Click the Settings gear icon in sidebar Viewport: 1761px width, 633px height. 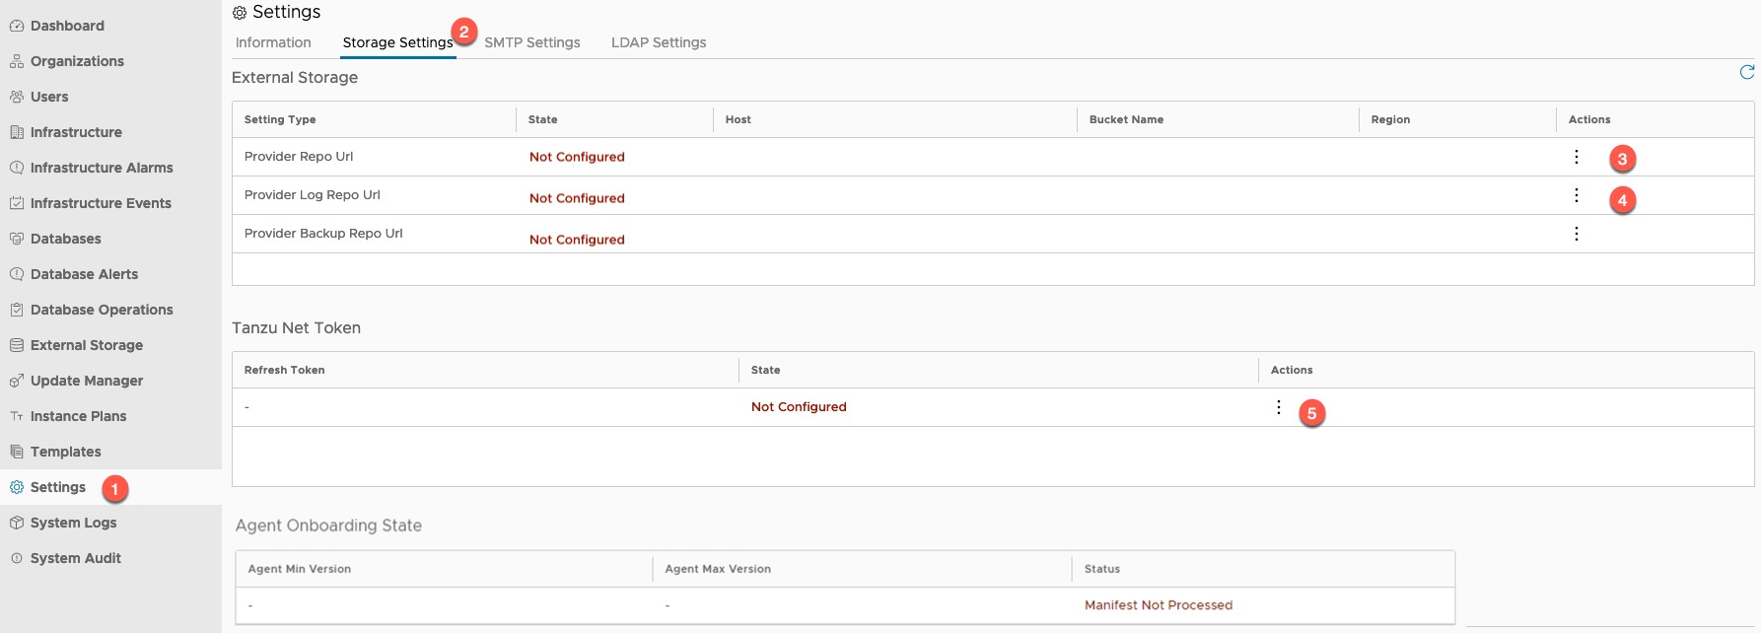click(x=17, y=487)
